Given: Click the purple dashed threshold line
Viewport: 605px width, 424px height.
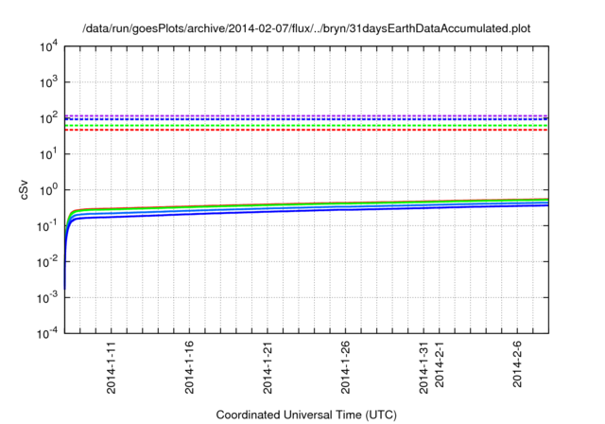Looking at the screenshot, I should click(x=306, y=115).
